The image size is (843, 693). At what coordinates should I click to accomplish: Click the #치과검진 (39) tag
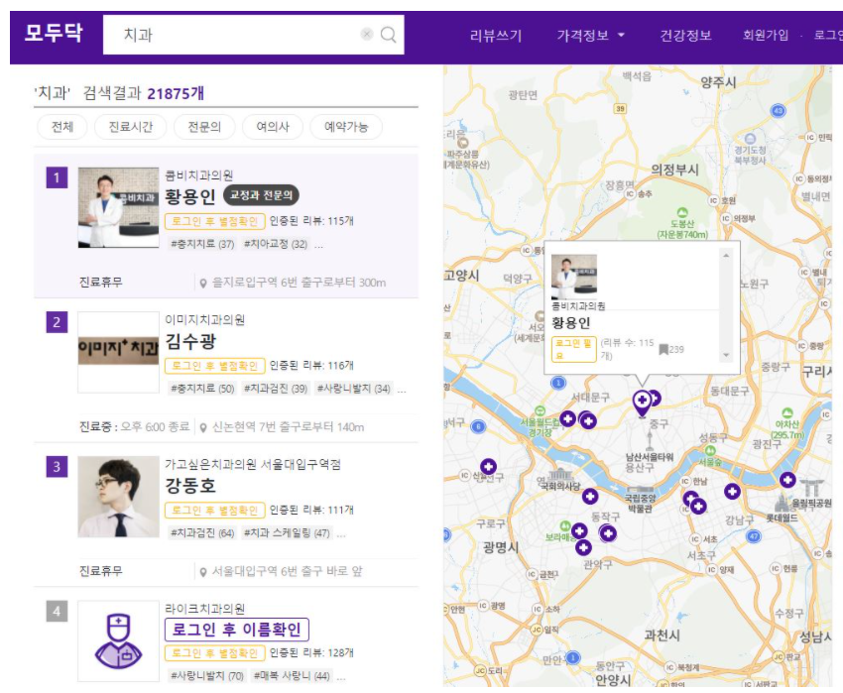point(276,389)
